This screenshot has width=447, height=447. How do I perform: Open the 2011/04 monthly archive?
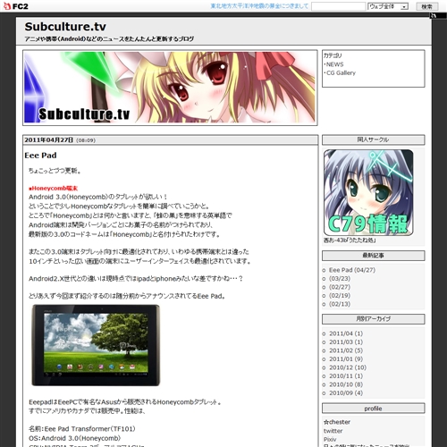tap(346, 333)
